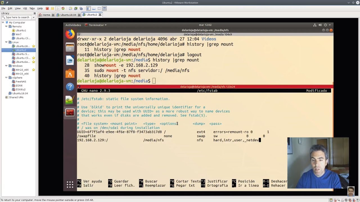Toggle favorite star on UbuntuSe... entry
The height and width of the screenshot is (202, 360).
33,62
